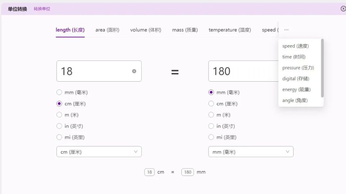
Task: Click the more tabs ellipsis icon
Action: point(286,30)
